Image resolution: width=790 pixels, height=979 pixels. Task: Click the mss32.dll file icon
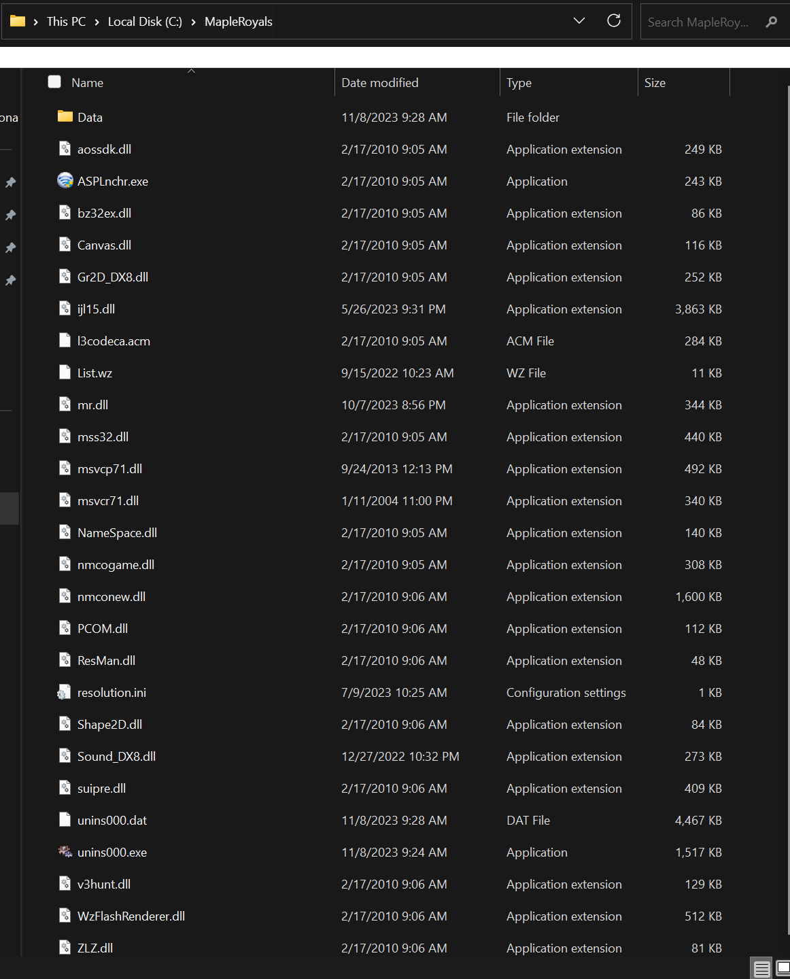[x=65, y=436]
